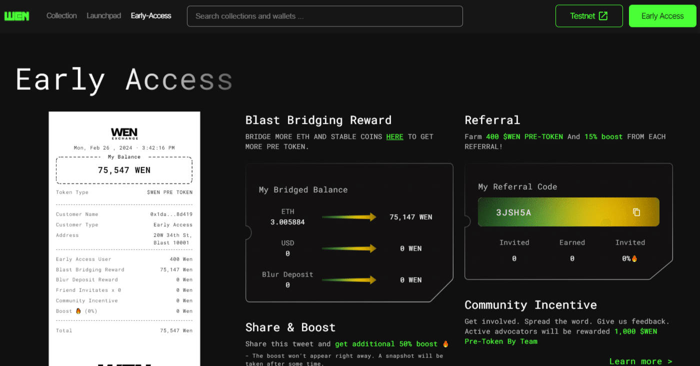Click the 'Blur Deposit Reward' receipt row label
This screenshot has height=366, width=700.
(87, 280)
